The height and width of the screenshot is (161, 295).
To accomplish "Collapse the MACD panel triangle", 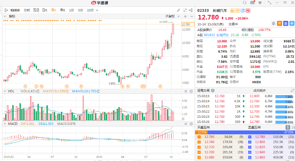I will pos(5,124).
